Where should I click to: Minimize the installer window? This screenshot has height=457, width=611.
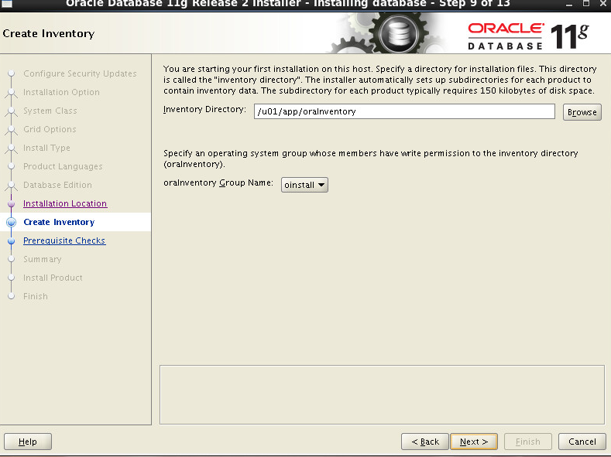569,4
